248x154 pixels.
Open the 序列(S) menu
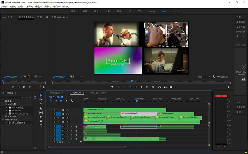click(30, 7)
